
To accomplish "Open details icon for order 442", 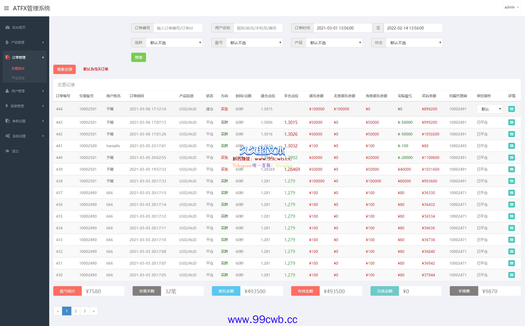I will coord(511,134).
